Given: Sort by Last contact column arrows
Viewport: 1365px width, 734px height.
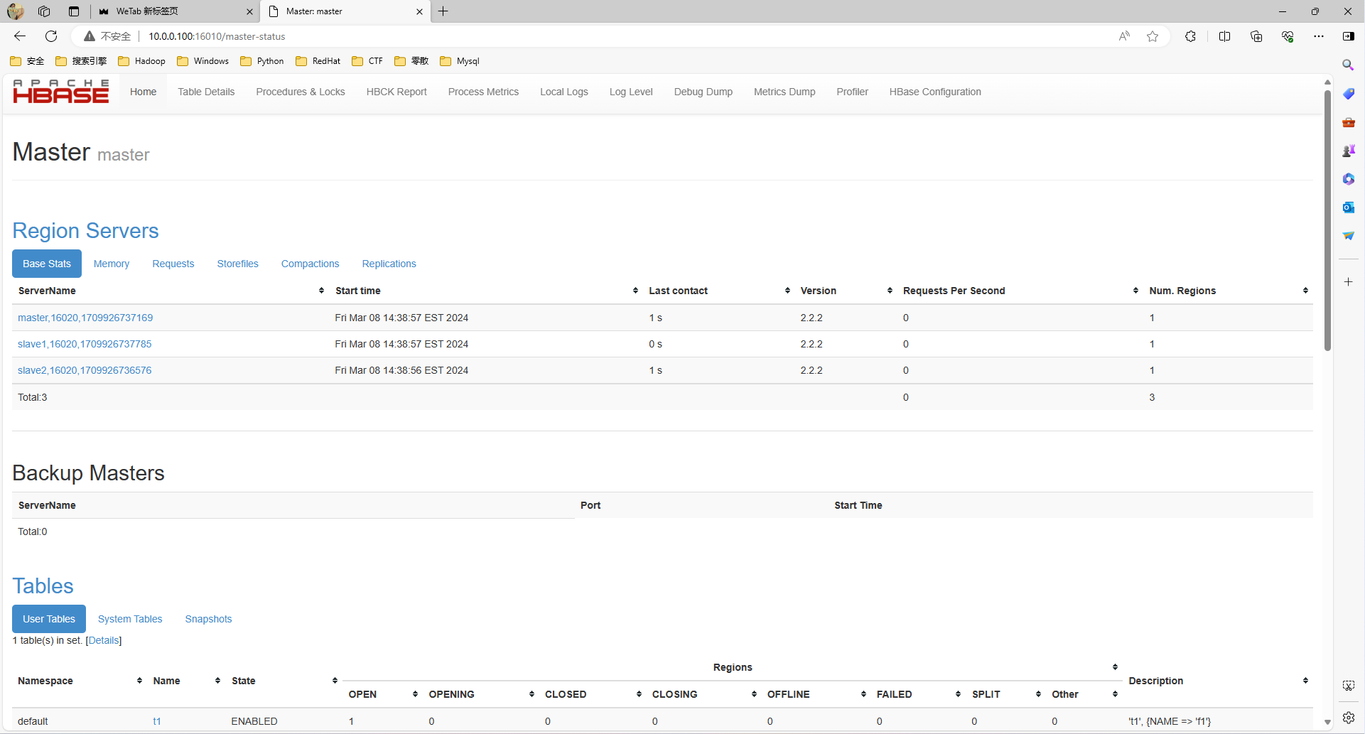Looking at the screenshot, I should click(787, 291).
